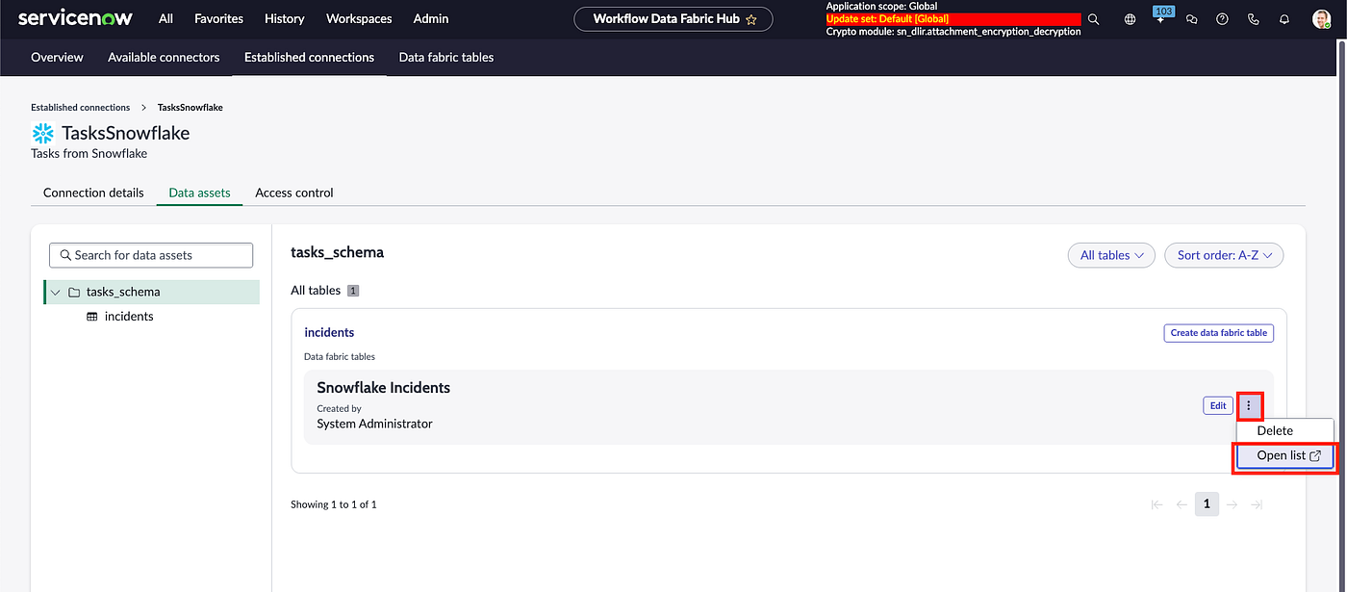
Task: Open the Access control tab
Action: point(294,193)
